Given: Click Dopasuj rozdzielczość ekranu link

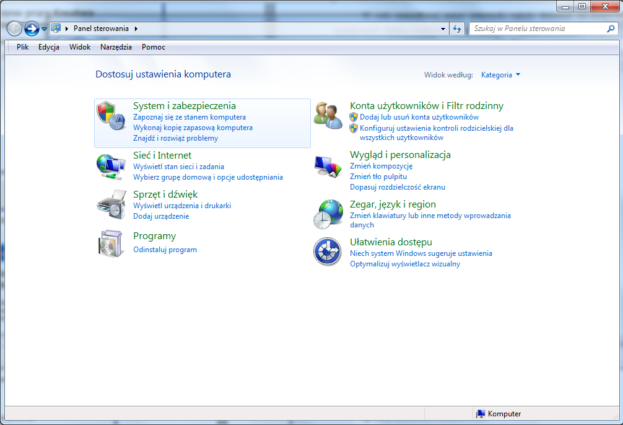Looking at the screenshot, I should (x=398, y=187).
